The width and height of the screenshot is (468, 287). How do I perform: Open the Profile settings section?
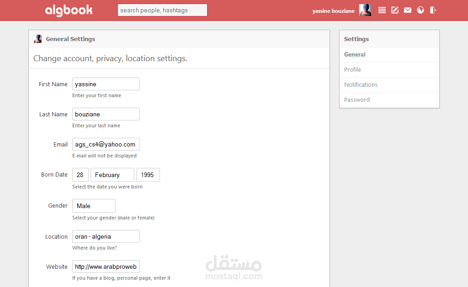389,70
